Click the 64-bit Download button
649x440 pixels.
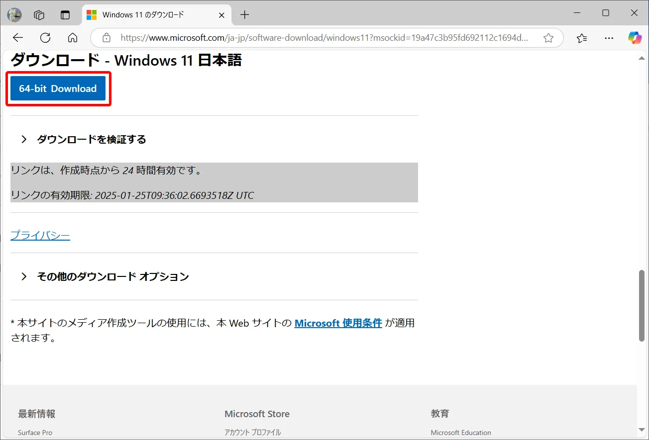point(58,88)
